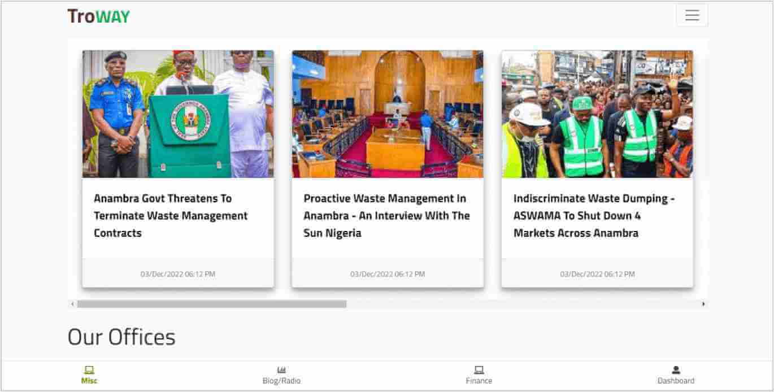Open the hamburger navigation menu

pyautogui.click(x=692, y=15)
